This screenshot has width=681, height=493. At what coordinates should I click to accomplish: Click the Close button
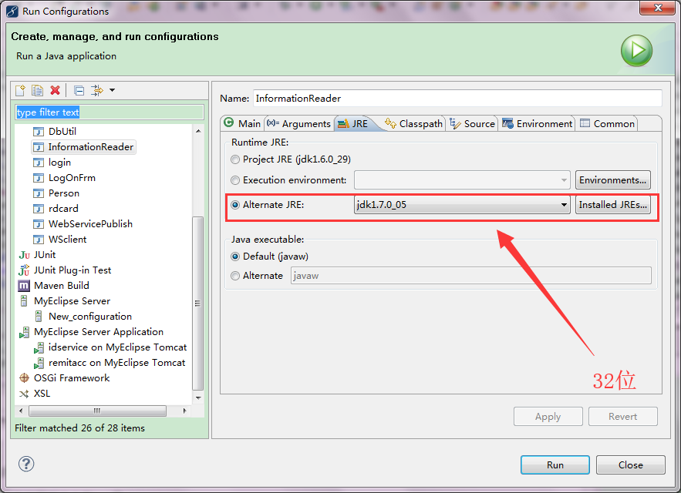[x=631, y=464]
